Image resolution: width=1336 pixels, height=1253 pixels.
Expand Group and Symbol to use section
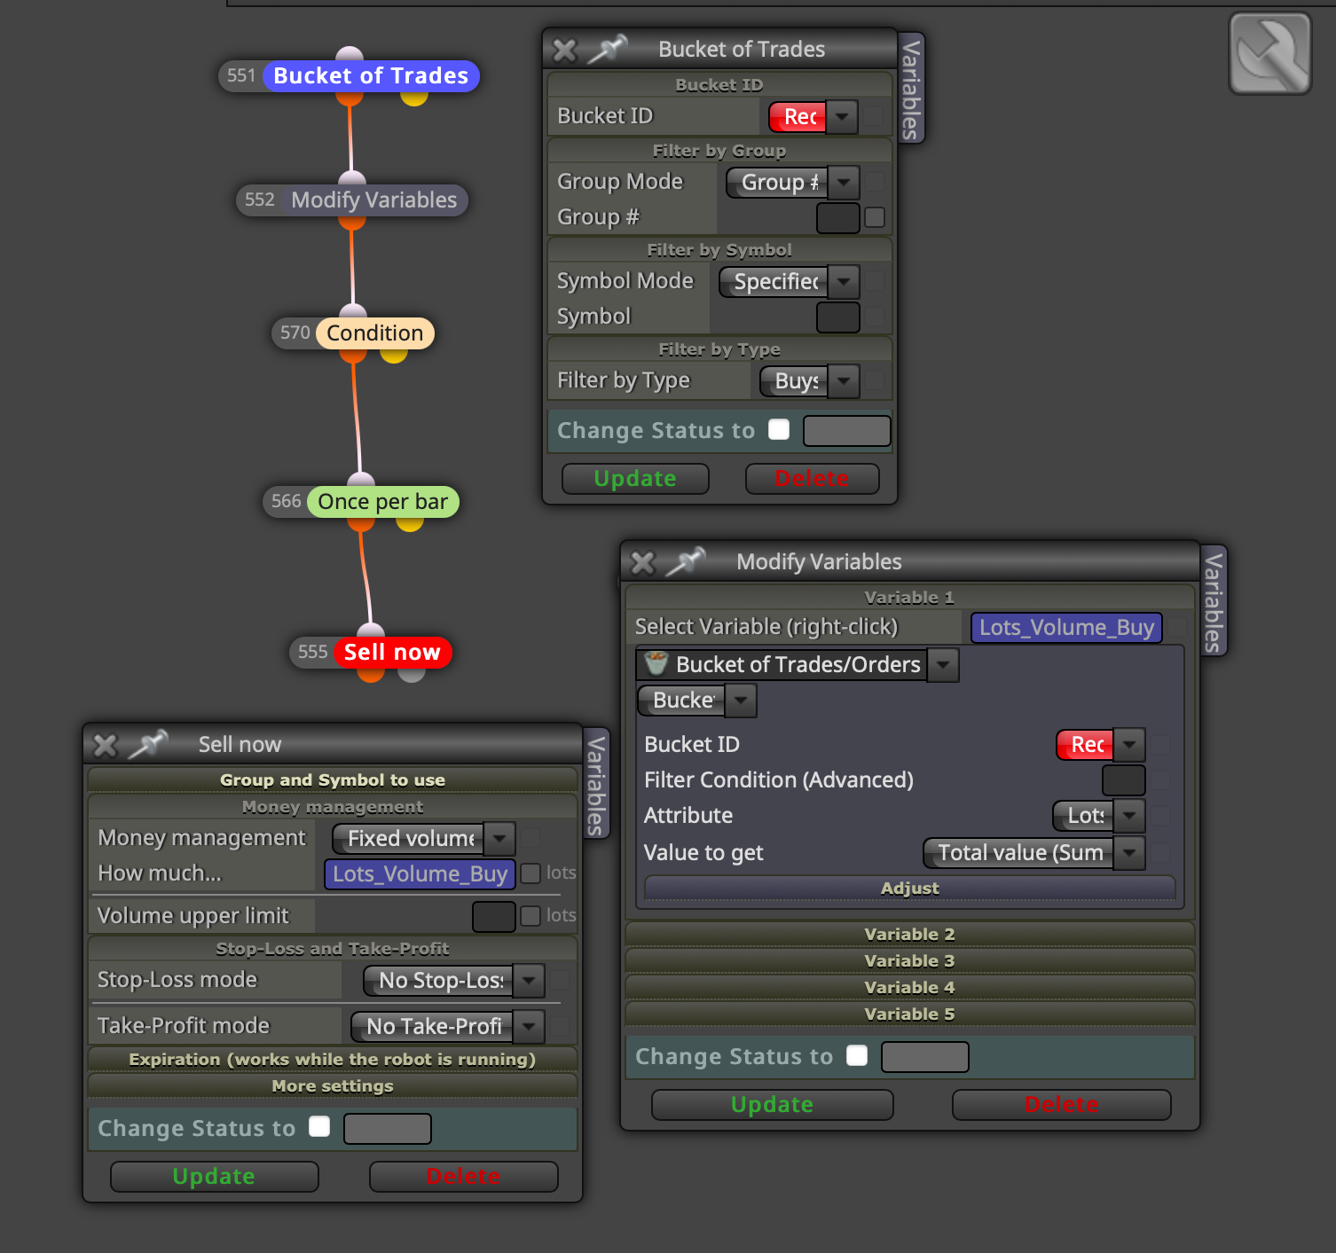[x=333, y=780]
